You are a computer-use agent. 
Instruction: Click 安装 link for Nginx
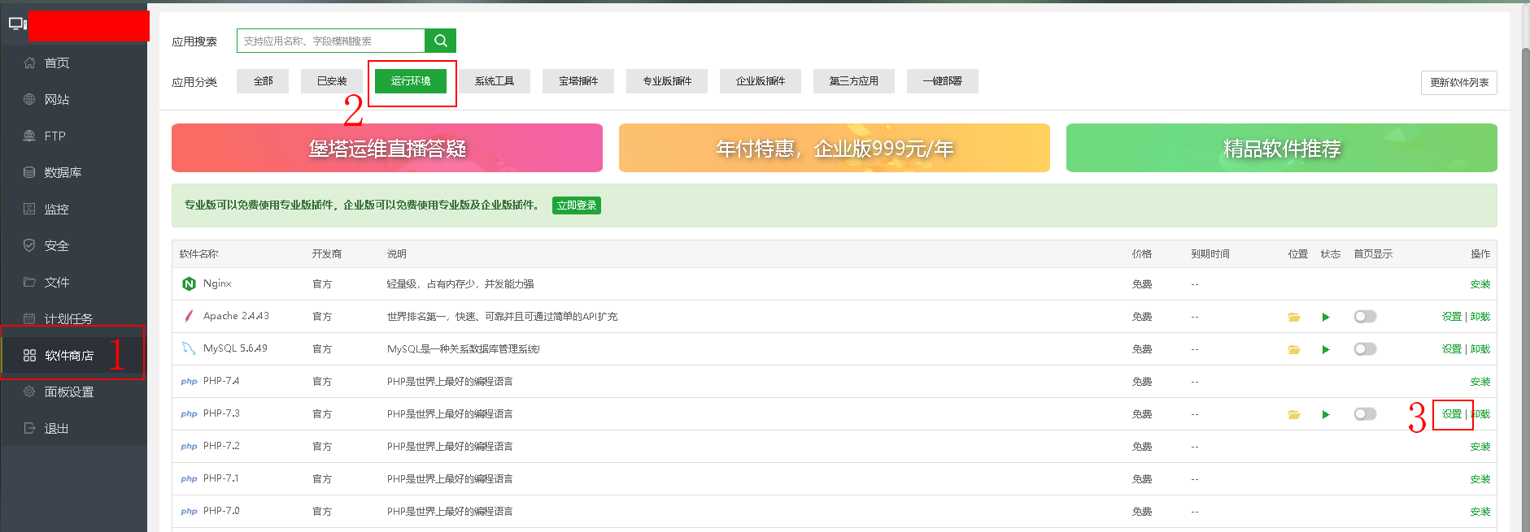click(1480, 284)
